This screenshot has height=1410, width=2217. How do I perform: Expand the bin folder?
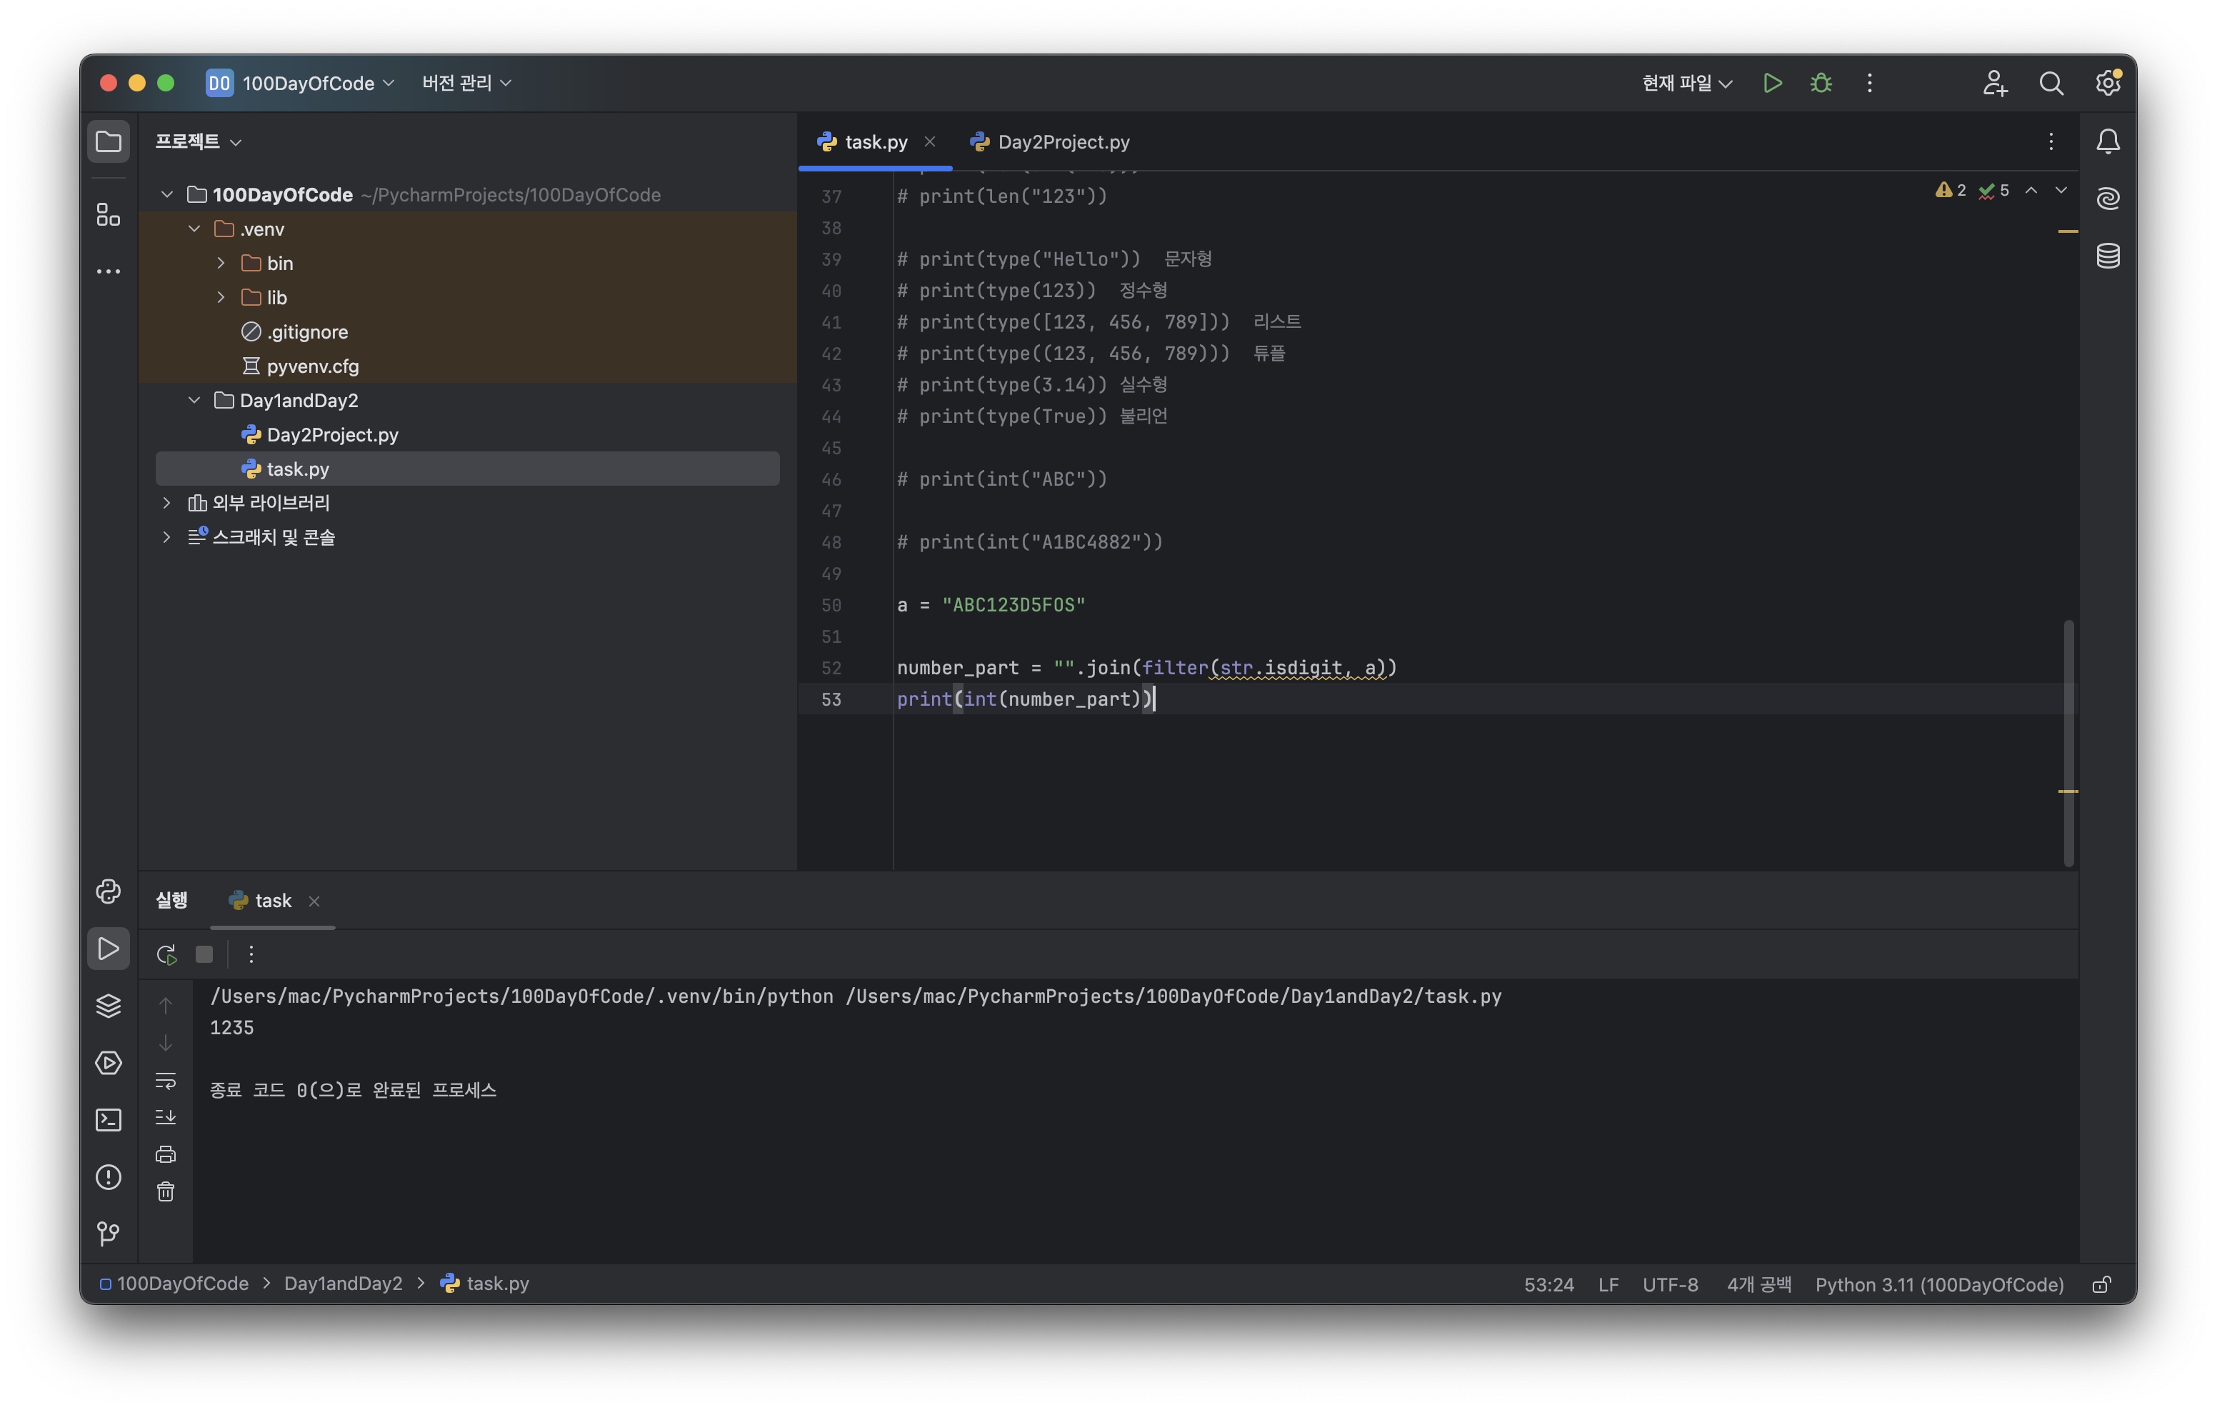221,264
